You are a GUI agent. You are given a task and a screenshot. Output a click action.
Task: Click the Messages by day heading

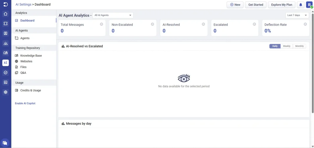(x=79, y=124)
